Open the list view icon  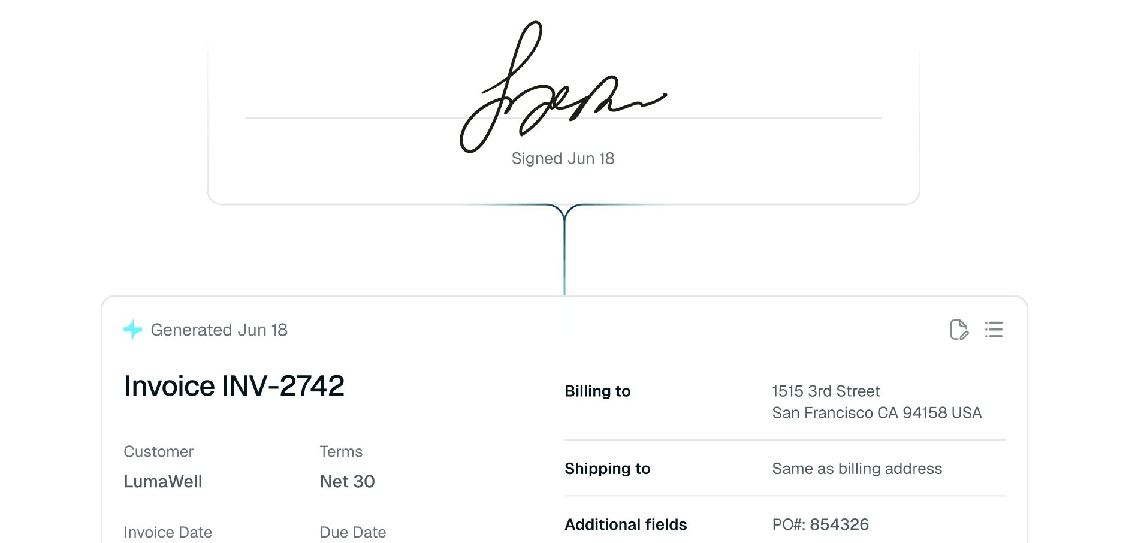pyautogui.click(x=994, y=330)
